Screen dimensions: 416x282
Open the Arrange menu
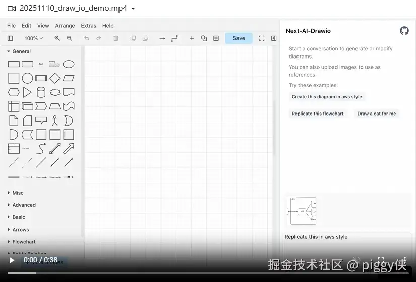pos(65,26)
